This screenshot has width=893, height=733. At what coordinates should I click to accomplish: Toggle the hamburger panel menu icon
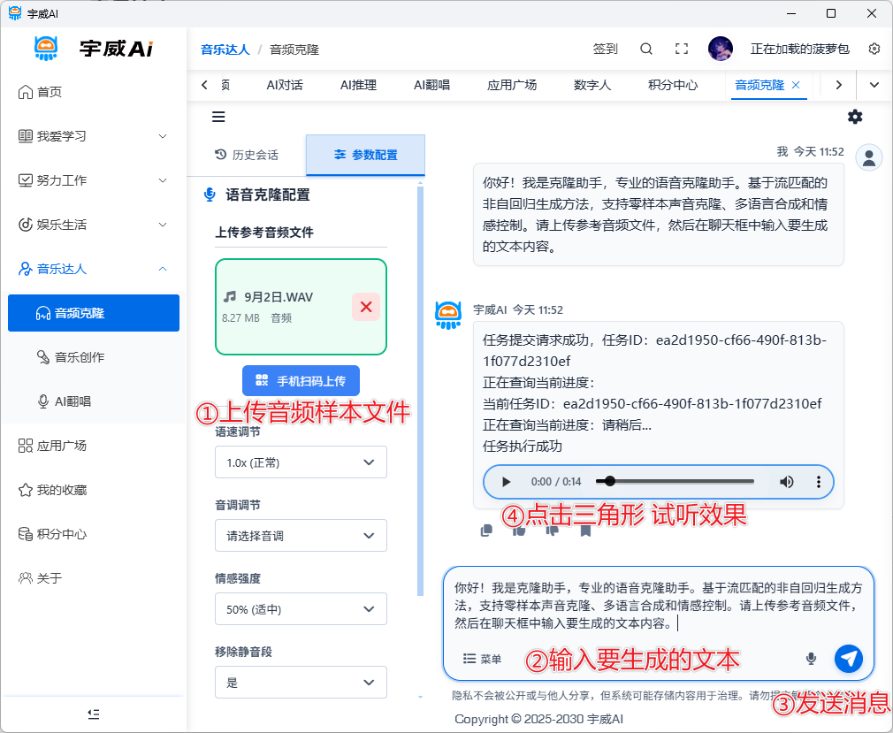[218, 117]
